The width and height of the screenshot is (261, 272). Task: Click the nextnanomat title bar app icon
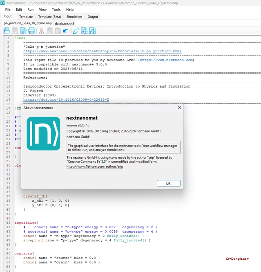tap(2, 3)
